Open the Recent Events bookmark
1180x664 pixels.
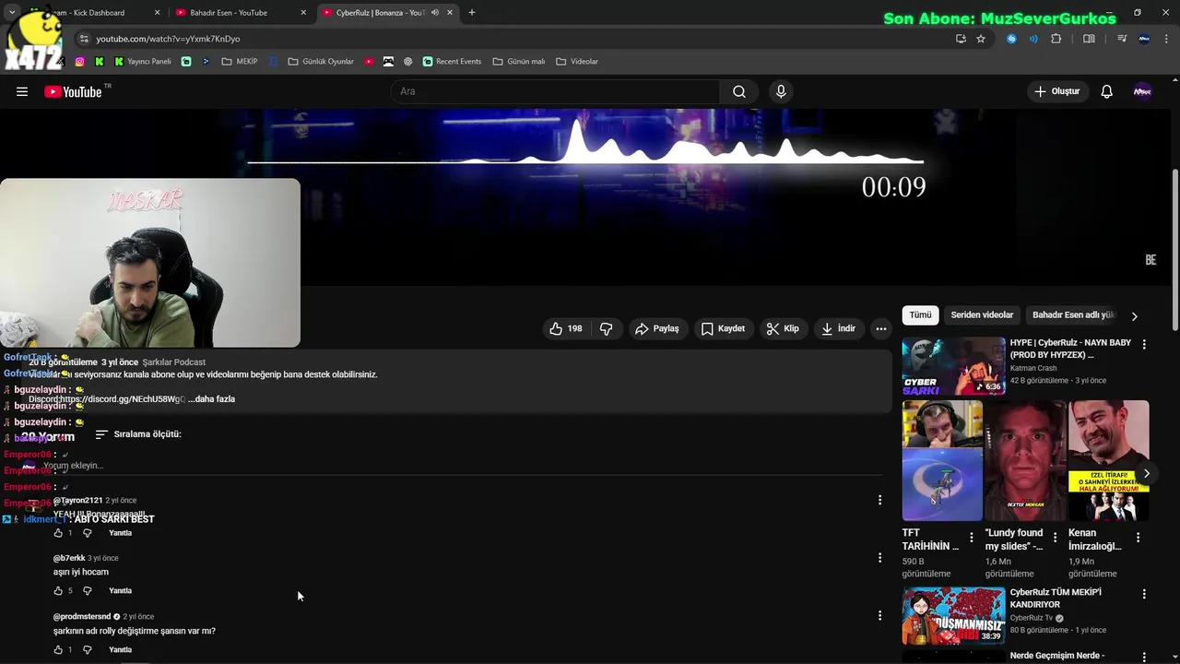pyautogui.click(x=452, y=62)
